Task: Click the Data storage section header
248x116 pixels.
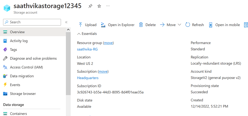Action: pyautogui.click(x=13, y=105)
